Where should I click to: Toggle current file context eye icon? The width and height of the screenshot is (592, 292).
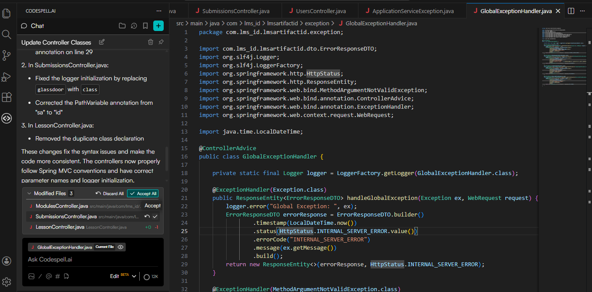[x=120, y=247]
